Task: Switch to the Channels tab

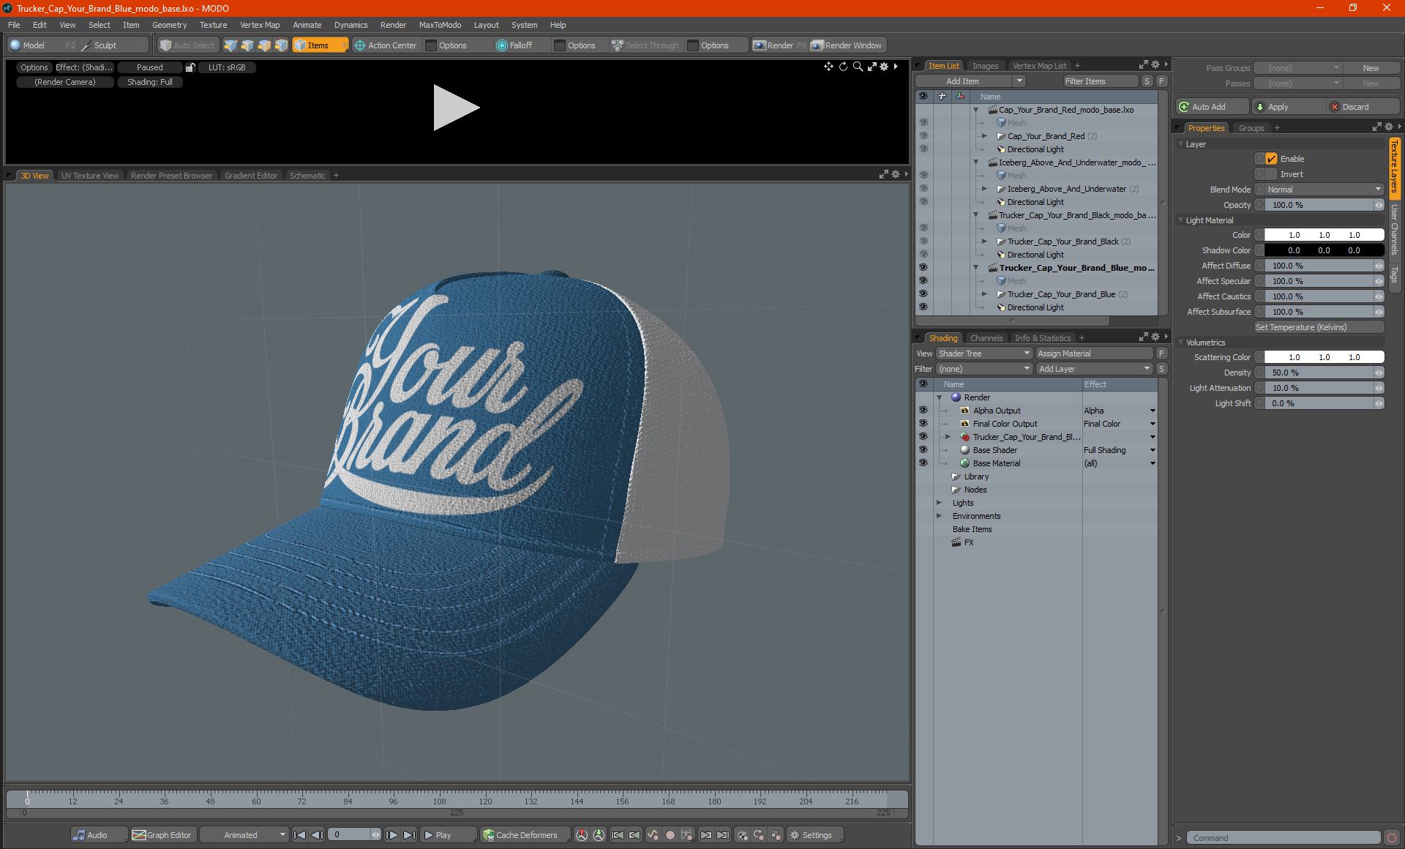Action: point(986,338)
